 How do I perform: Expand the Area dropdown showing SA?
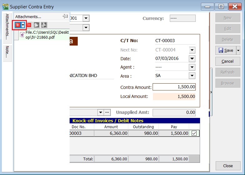pyautogui.click(x=192, y=76)
